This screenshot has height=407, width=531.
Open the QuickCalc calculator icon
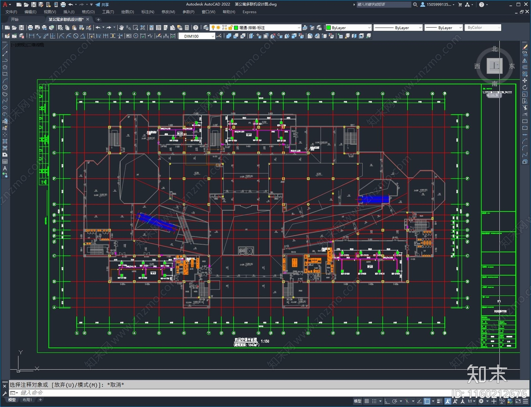coord(187,28)
